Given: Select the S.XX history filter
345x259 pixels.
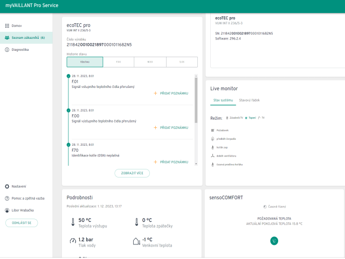Looking at the screenshot, I should [182, 62].
